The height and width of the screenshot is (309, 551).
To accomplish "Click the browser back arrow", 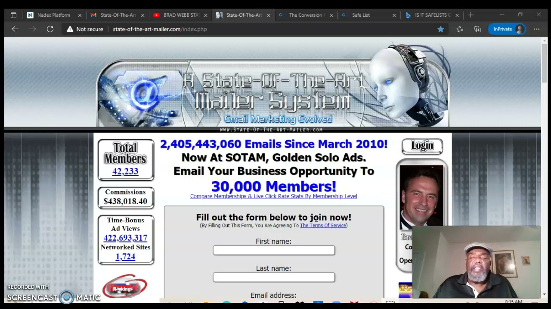I will [x=15, y=29].
